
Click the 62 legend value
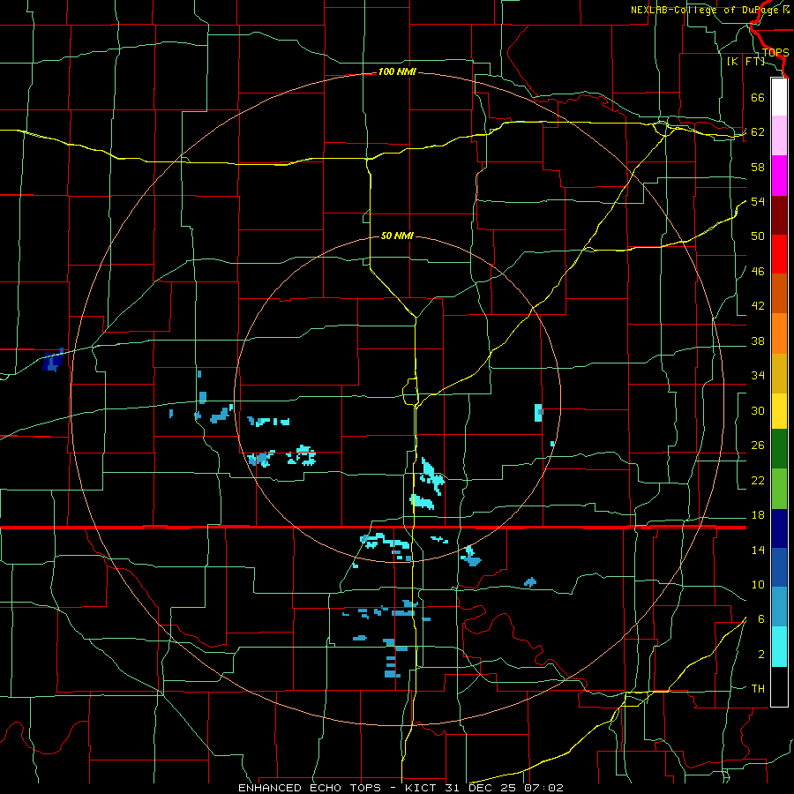point(758,132)
